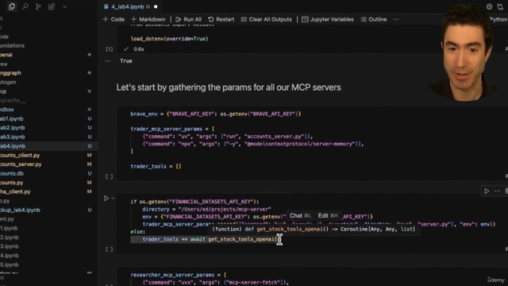
Task: Open the Extensions view icon
Action: 52,6
